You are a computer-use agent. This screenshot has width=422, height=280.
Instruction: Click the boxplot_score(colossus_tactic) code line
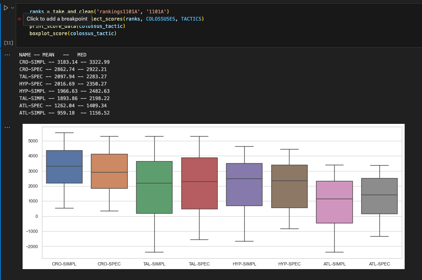click(x=73, y=33)
